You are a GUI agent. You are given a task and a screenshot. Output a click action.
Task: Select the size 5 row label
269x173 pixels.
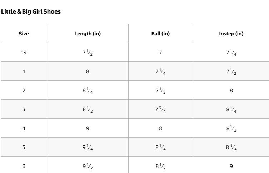click(x=24, y=147)
